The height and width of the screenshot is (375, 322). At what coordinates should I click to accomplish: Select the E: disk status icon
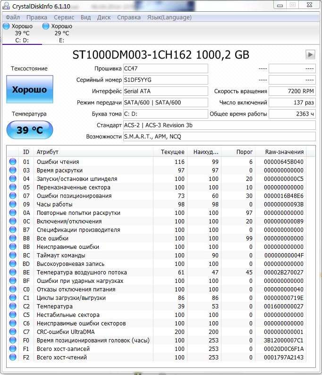[46, 26]
